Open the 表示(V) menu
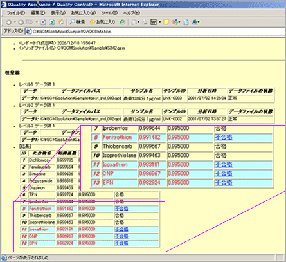 (58, 13)
